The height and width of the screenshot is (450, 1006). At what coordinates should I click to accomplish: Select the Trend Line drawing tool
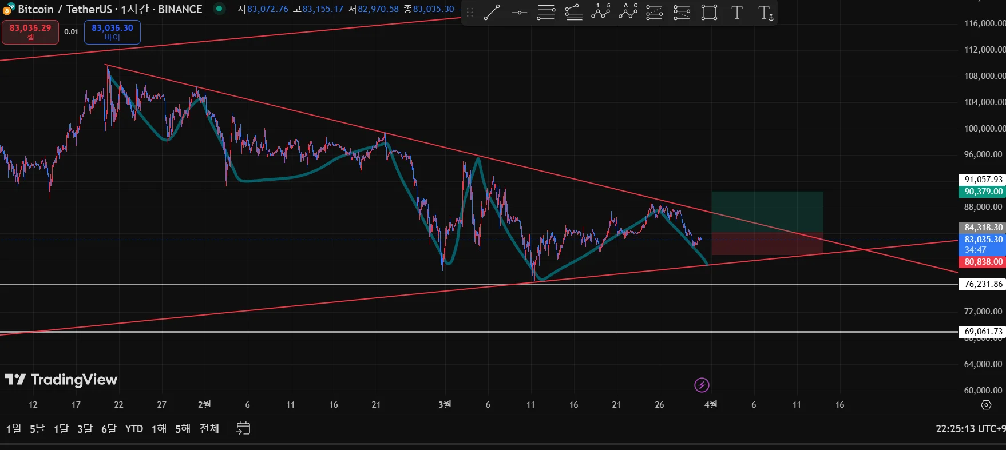point(492,13)
